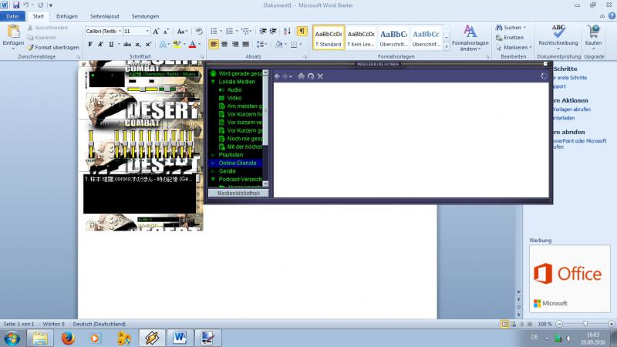
Task: Save document via quick access disk icon
Action: [16, 5]
